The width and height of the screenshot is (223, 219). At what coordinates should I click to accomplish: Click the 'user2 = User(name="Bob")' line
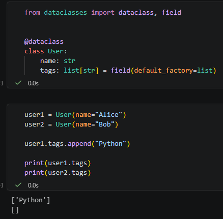[71, 124]
